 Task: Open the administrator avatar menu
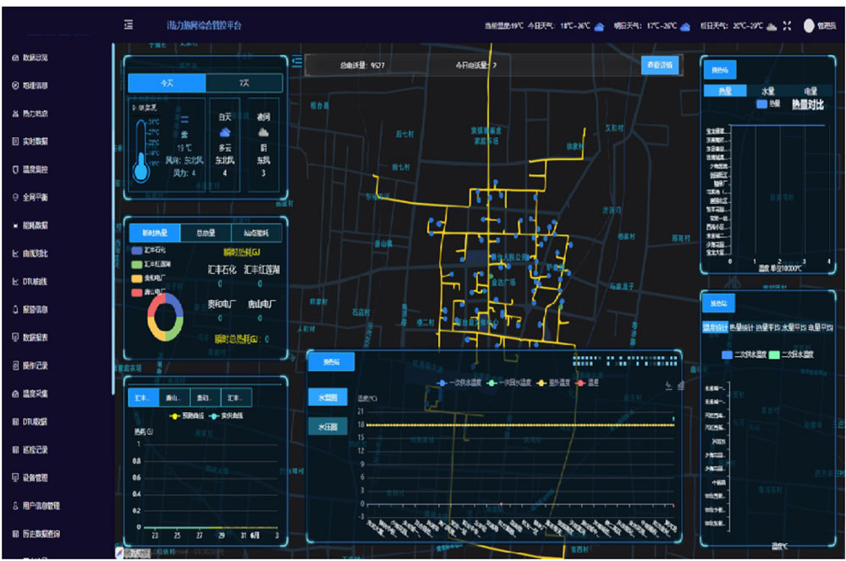(x=809, y=26)
